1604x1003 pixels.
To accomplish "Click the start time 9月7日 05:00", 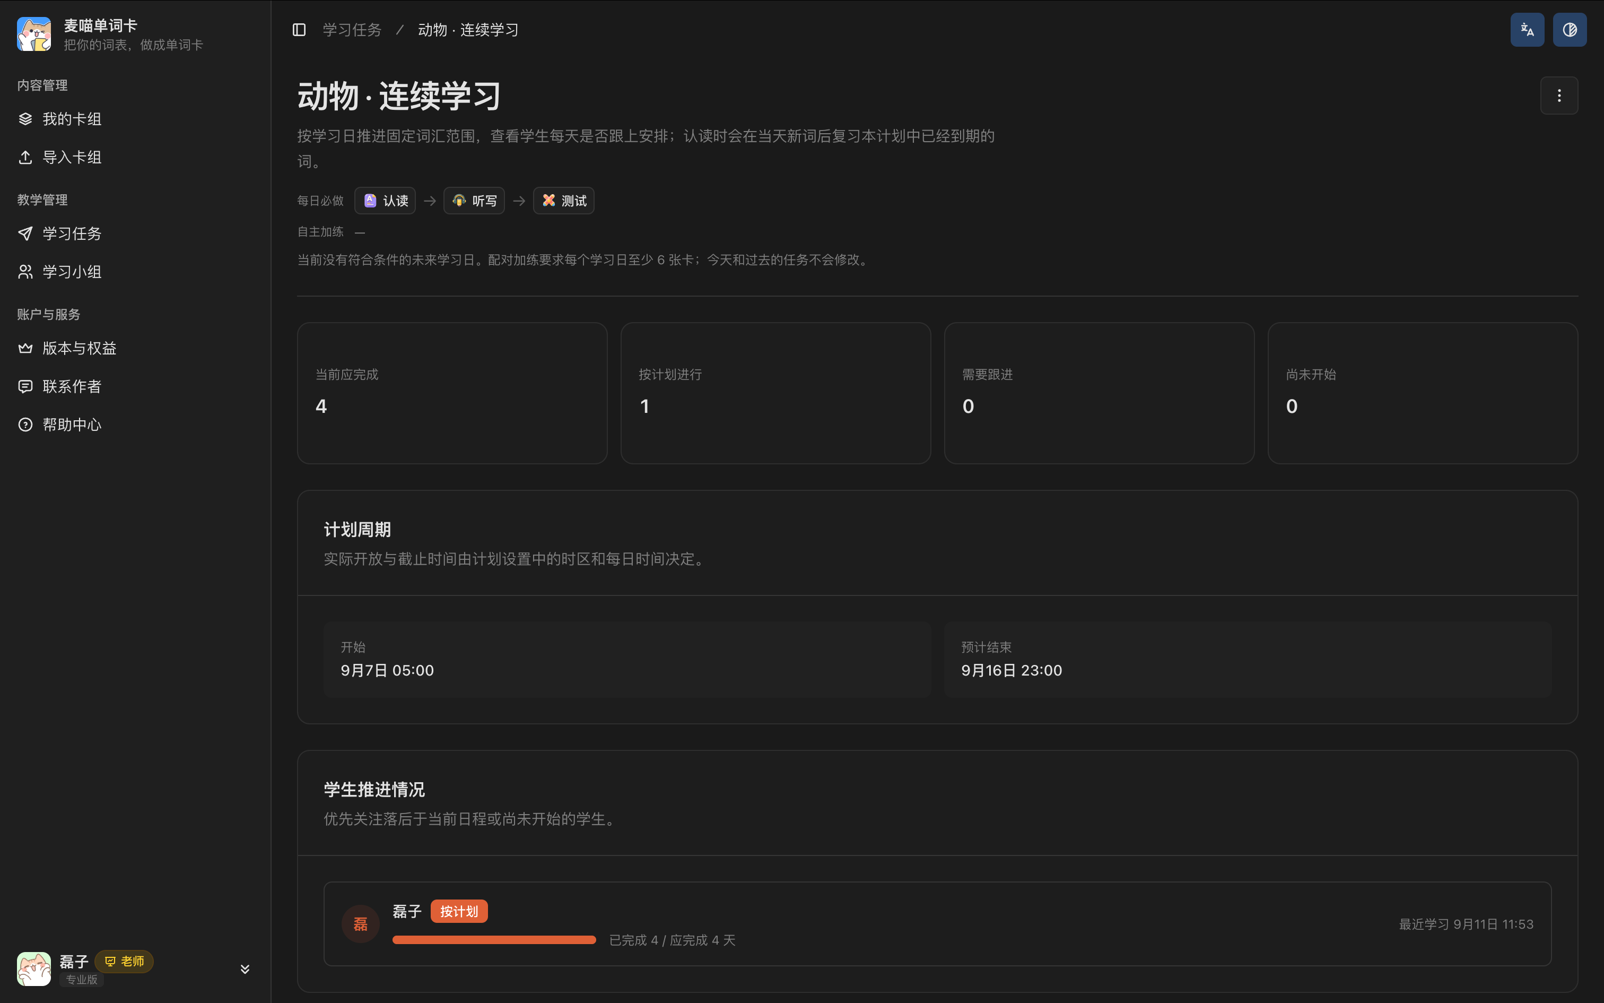I will coord(387,671).
